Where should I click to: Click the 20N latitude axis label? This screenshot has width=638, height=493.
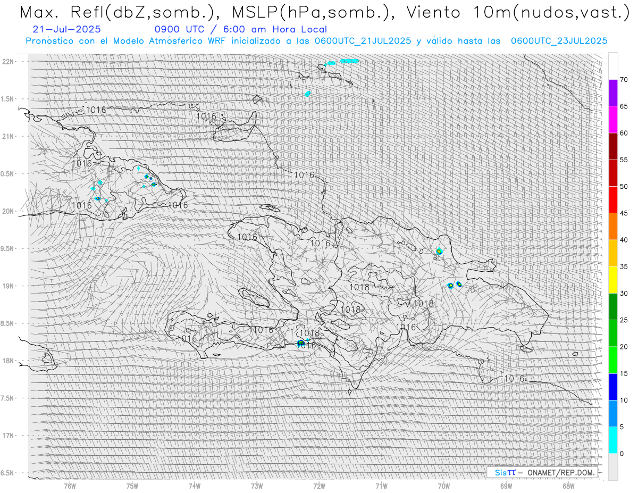tap(9, 211)
